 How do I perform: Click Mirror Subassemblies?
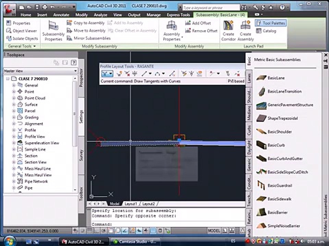pos(88,38)
